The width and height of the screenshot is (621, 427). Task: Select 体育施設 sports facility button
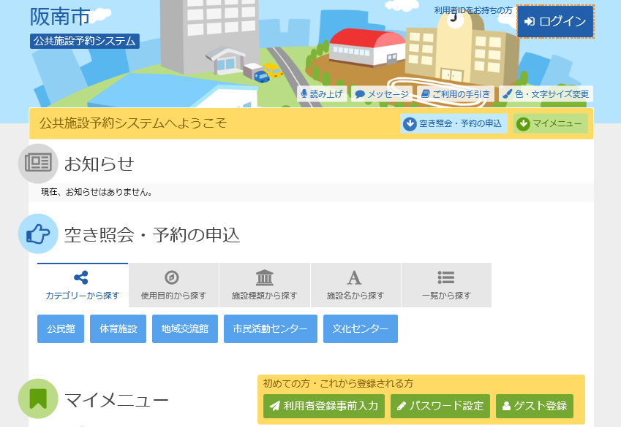pyautogui.click(x=118, y=328)
